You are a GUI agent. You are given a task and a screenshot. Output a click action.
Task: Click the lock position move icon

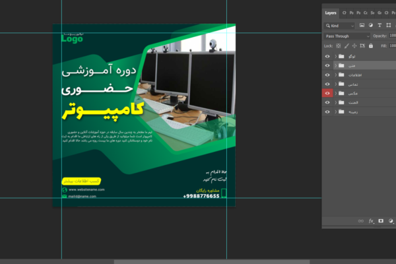point(354,46)
